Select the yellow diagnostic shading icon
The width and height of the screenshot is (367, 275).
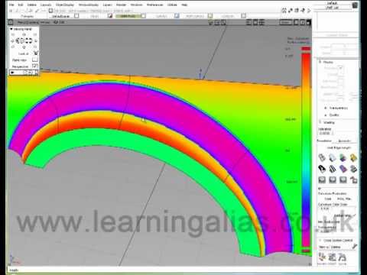[353, 157]
